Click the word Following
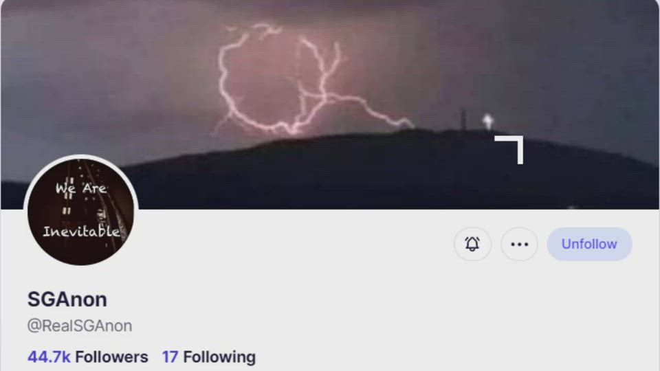The image size is (660, 371). point(219,357)
